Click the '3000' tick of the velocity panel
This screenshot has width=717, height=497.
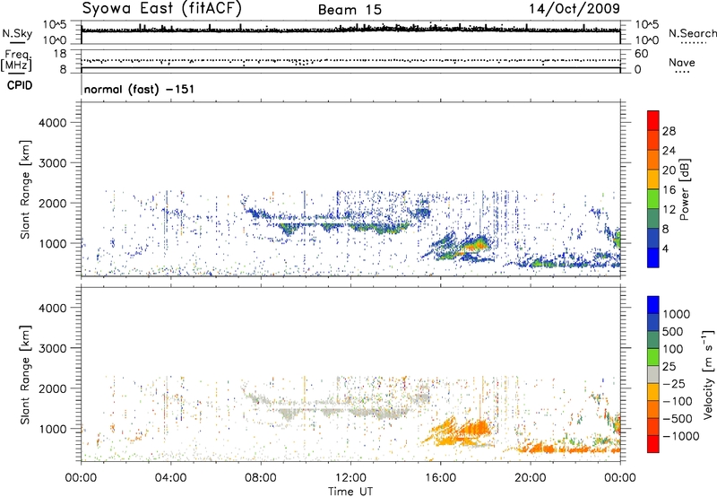pyautogui.click(x=52, y=348)
